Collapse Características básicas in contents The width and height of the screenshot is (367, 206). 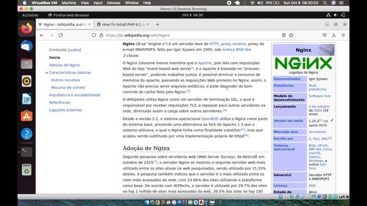point(46,73)
